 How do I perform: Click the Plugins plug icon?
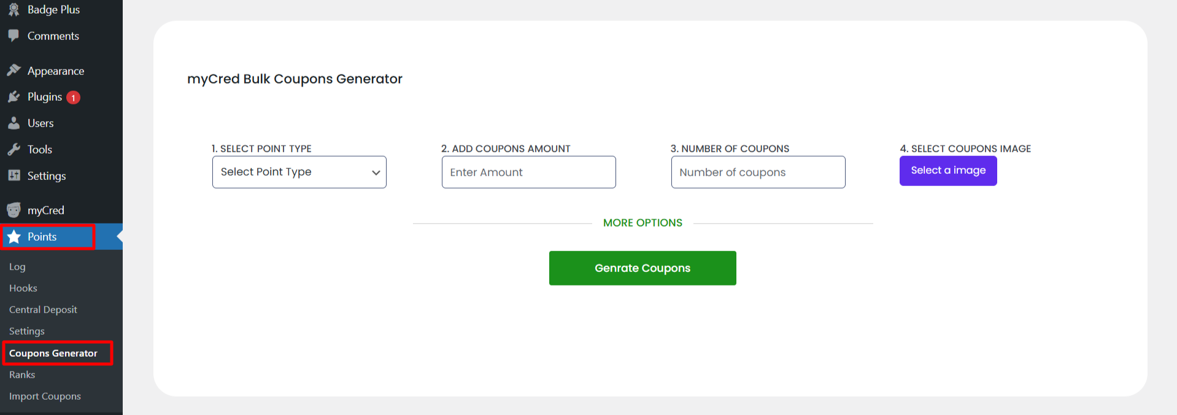pos(14,97)
